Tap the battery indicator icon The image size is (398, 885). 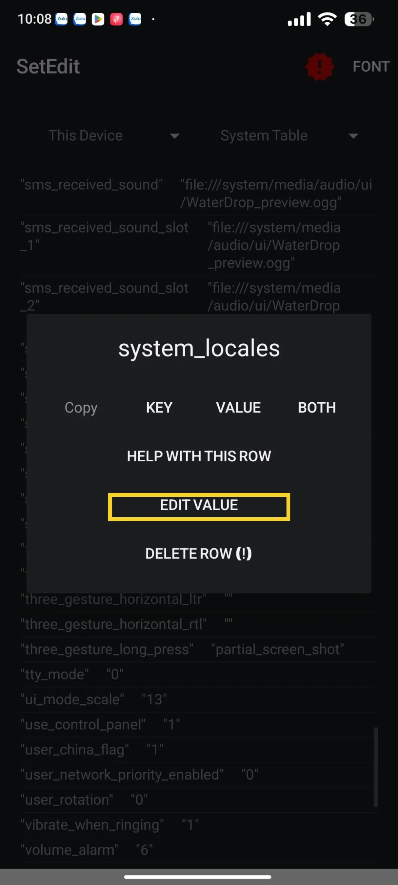[359, 19]
